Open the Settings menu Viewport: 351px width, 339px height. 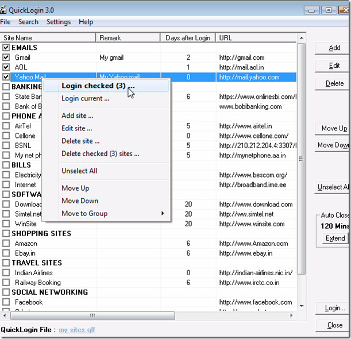59,22
